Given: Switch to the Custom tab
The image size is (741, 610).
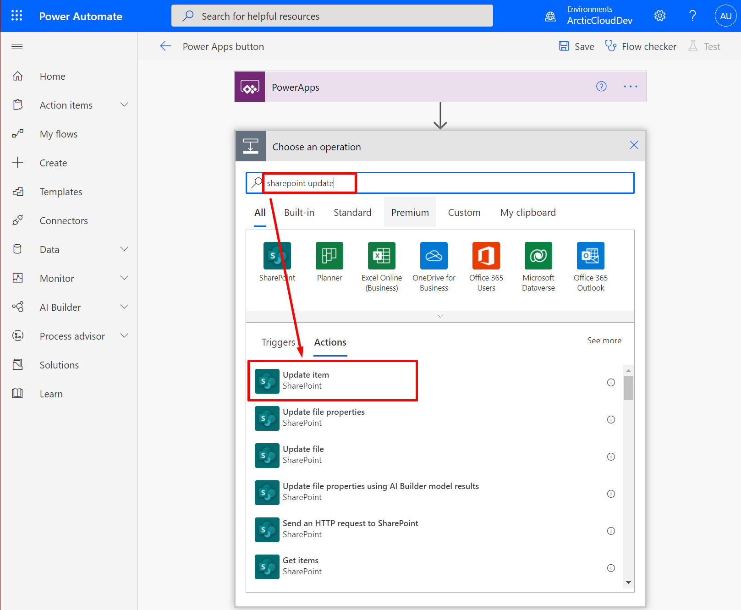Looking at the screenshot, I should click(x=464, y=212).
